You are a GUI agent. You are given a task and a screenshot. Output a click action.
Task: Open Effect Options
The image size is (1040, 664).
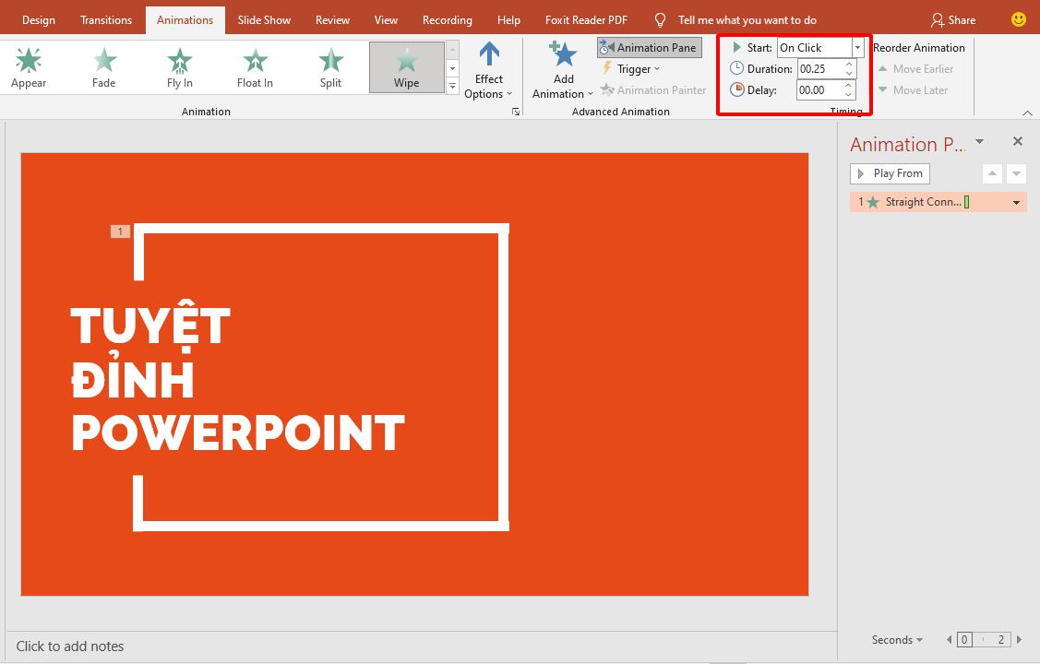(488, 66)
